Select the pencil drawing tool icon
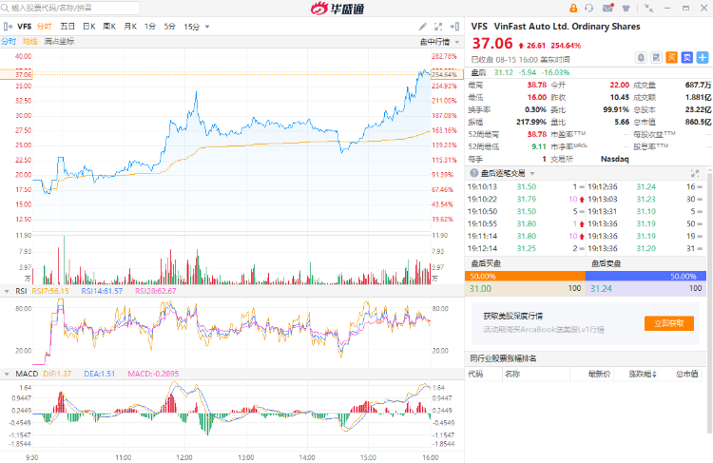The width and height of the screenshot is (713, 463). pos(423,27)
